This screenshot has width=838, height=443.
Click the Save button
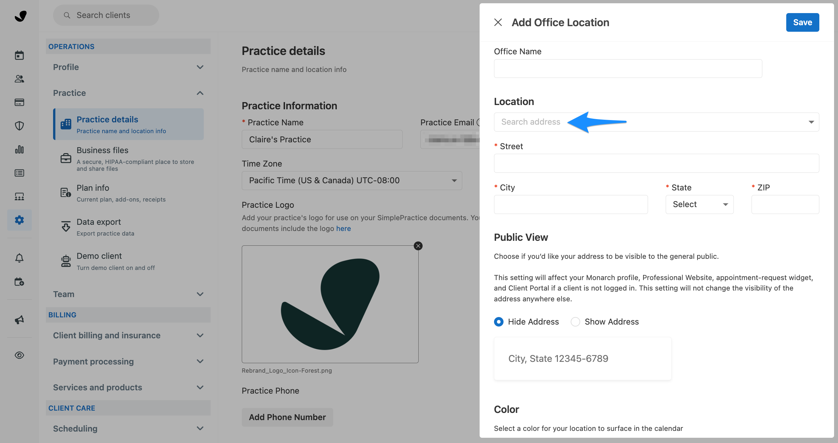click(x=803, y=22)
